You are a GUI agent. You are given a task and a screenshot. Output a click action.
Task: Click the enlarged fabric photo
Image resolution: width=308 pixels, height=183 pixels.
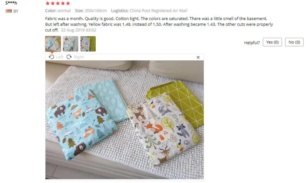click(125, 119)
